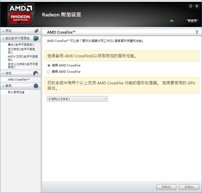Image resolution: width=202 pixels, height=193 pixels.
Task: Click the 放弃(S) discard button
Action: coord(166,187)
